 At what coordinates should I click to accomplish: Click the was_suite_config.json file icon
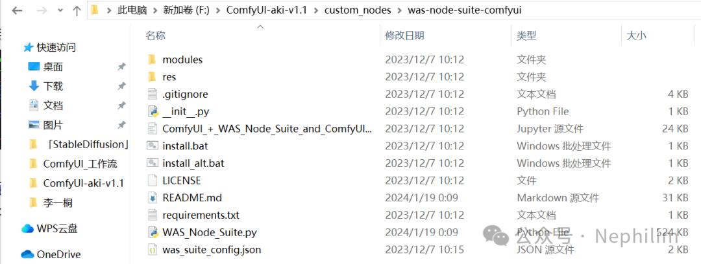point(153,249)
